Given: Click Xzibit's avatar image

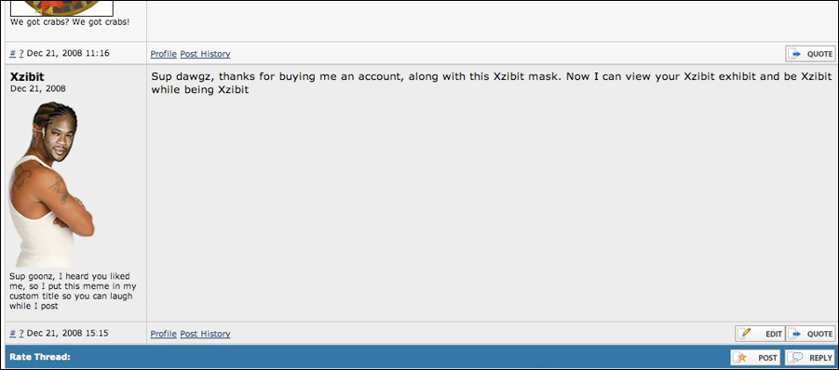Looking at the screenshot, I should point(51,185).
